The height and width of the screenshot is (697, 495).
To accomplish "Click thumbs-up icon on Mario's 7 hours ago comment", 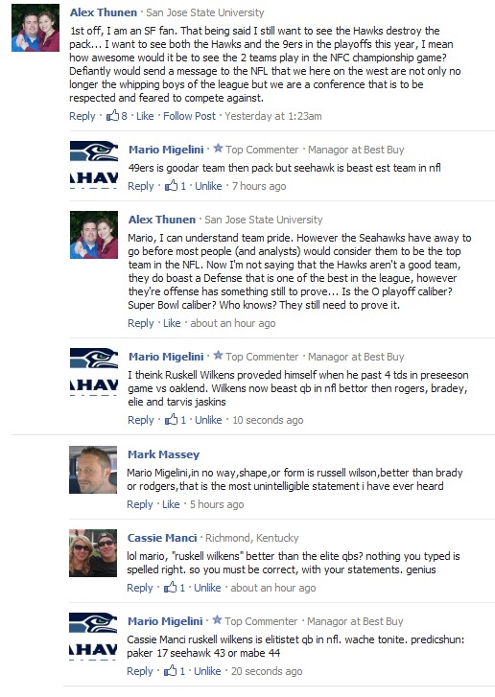I will tap(171, 186).
